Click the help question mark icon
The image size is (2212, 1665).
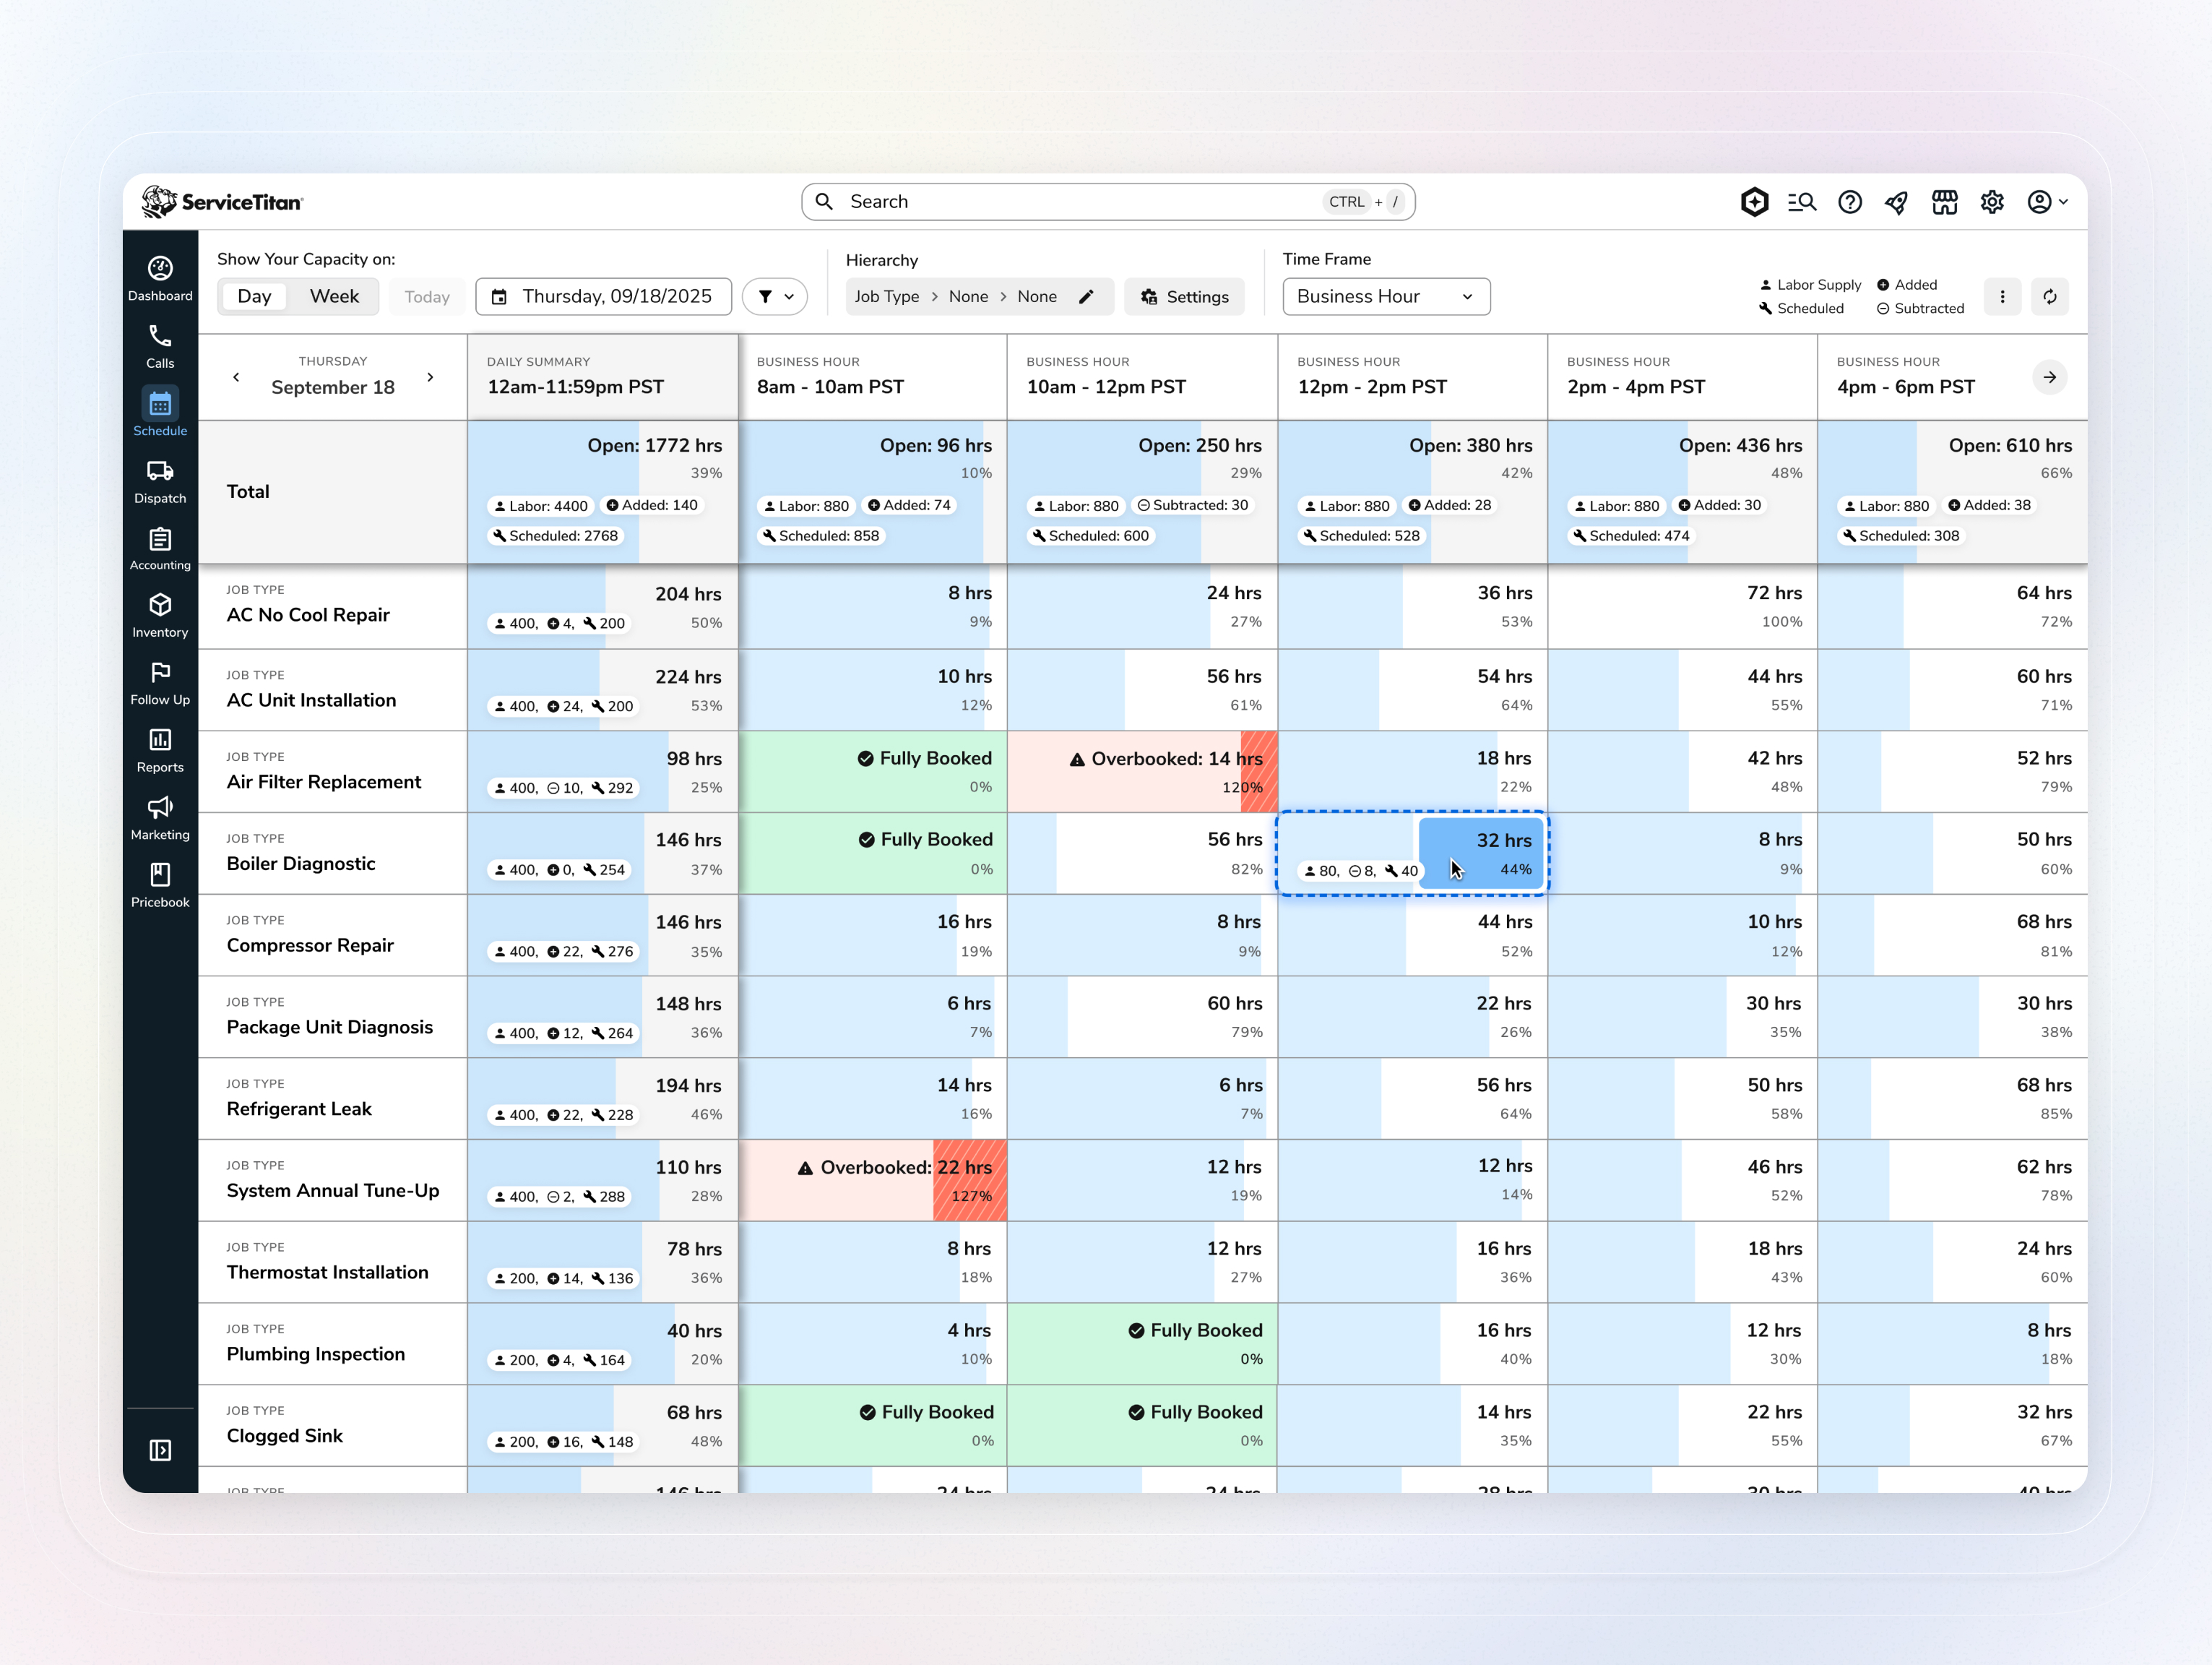pyautogui.click(x=1850, y=202)
